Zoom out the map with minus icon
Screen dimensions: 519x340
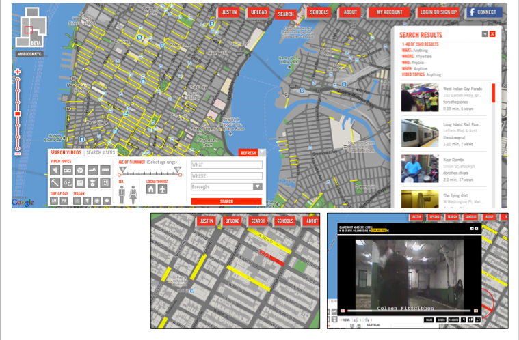pyautogui.click(x=18, y=154)
